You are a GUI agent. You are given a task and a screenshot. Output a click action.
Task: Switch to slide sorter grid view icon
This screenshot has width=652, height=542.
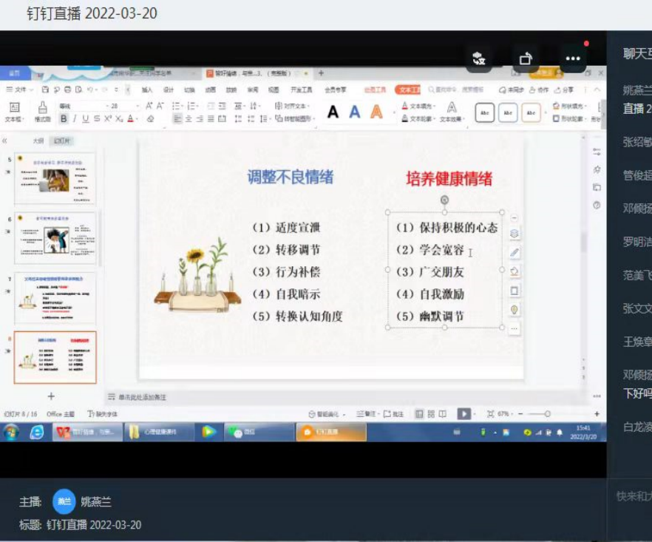click(x=431, y=414)
